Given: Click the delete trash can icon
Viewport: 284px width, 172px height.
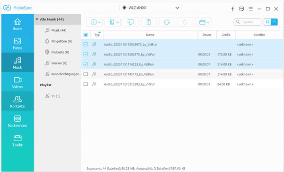Looking at the screenshot, I should pos(149,22).
